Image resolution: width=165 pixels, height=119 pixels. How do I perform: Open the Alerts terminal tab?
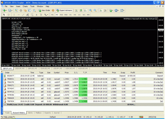point(30,113)
